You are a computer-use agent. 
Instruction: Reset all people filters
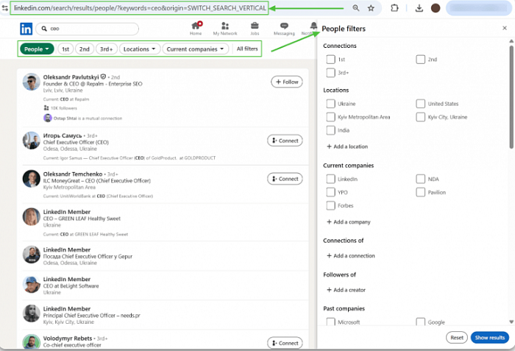coord(457,338)
